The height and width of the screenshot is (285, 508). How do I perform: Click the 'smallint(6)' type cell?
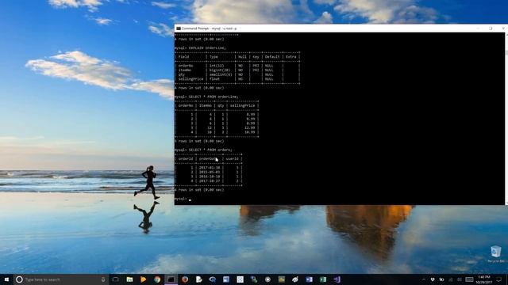221,74
